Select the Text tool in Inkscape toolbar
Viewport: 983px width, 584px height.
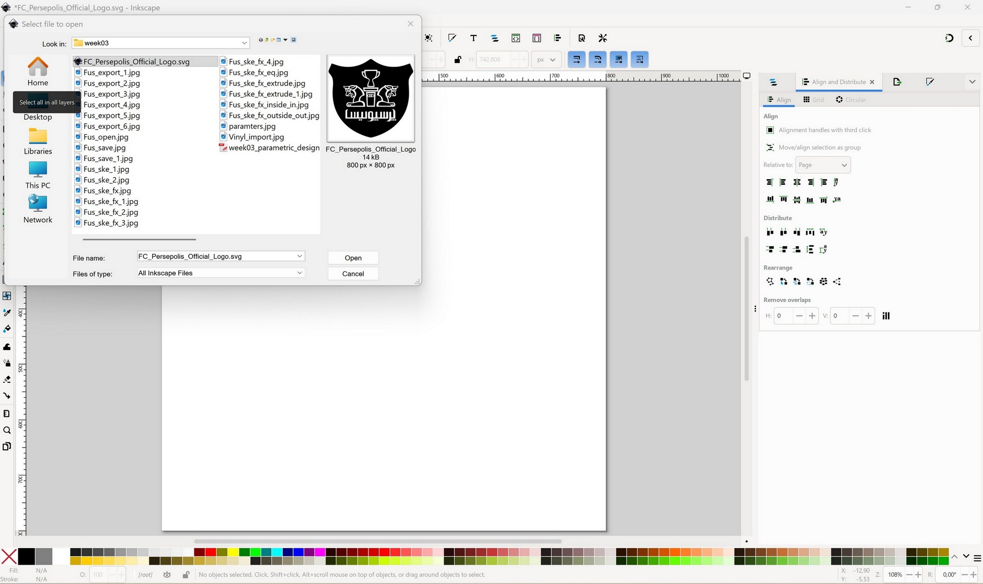click(x=473, y=38)
